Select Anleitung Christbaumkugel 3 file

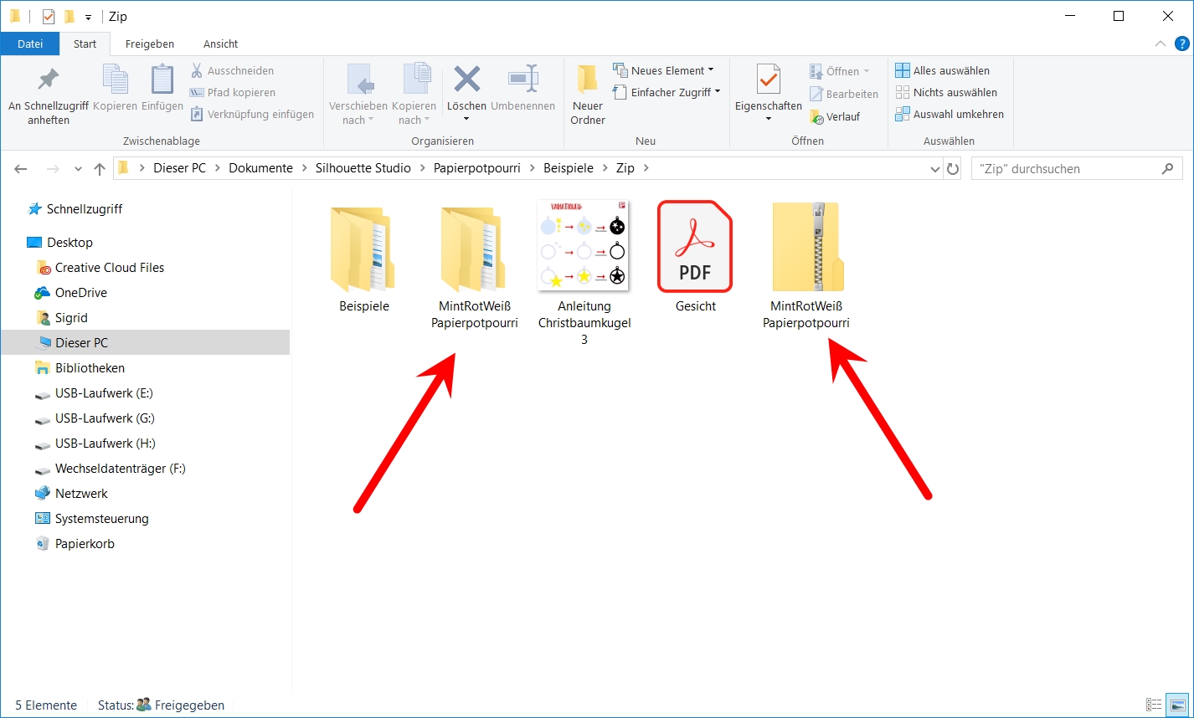tap(584, 273)
